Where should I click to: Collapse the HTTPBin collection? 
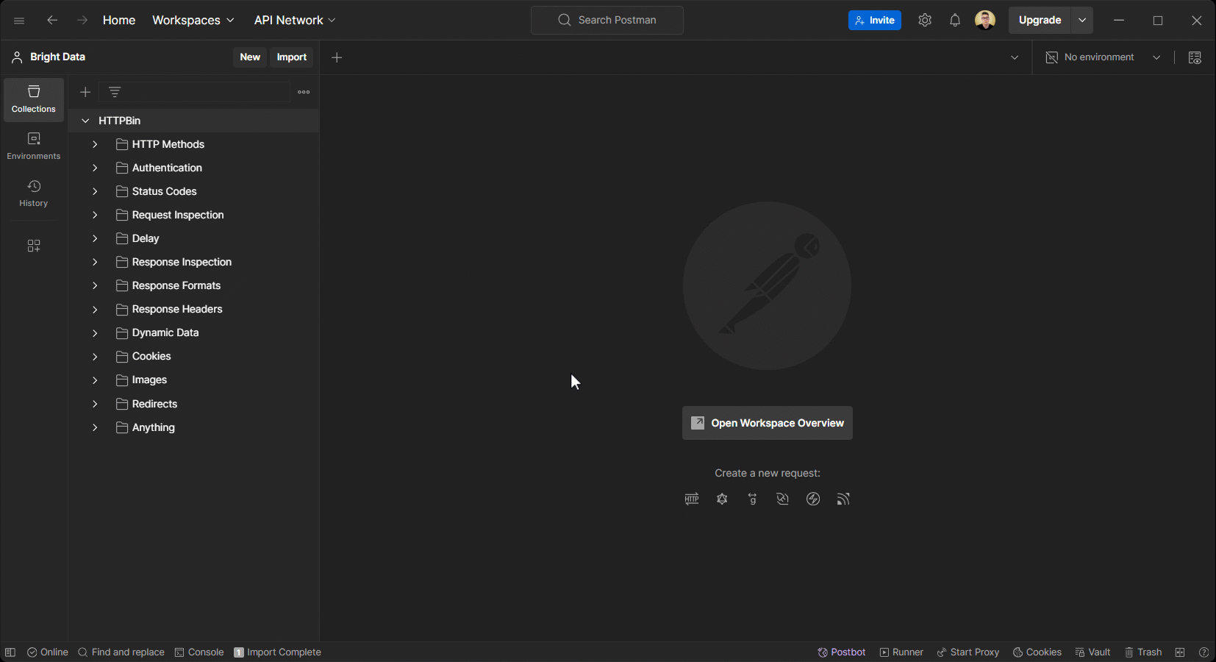pyautogui.click(x=85, y=120)
